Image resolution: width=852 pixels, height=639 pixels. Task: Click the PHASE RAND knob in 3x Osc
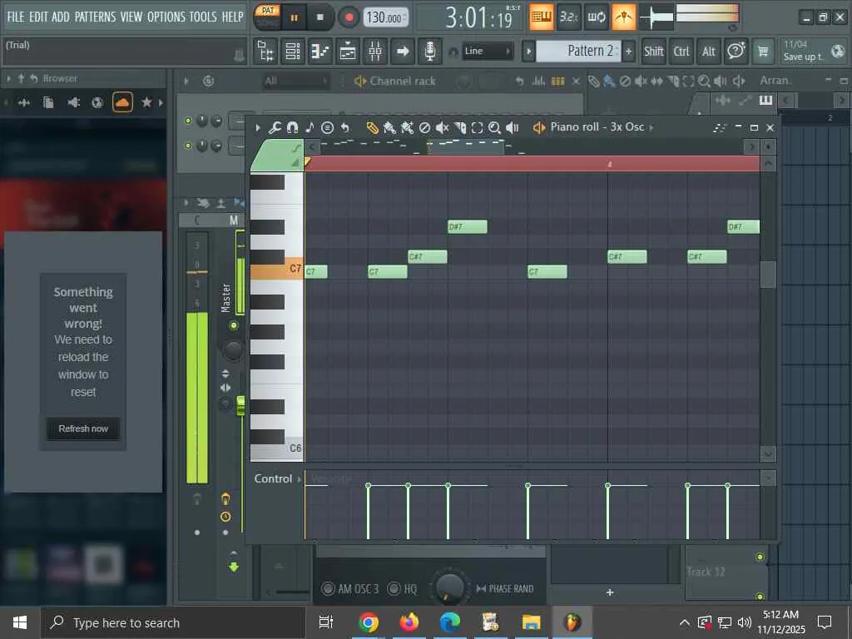point(449,587)
